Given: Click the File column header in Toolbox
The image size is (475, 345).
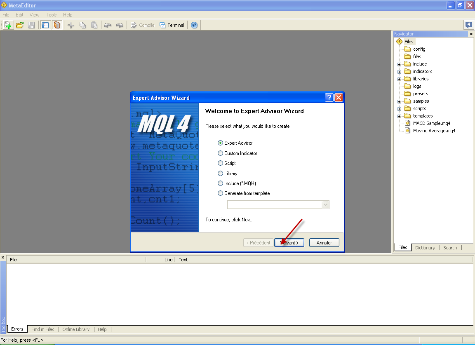Looking at the screenshot, I should pos(76,260).
